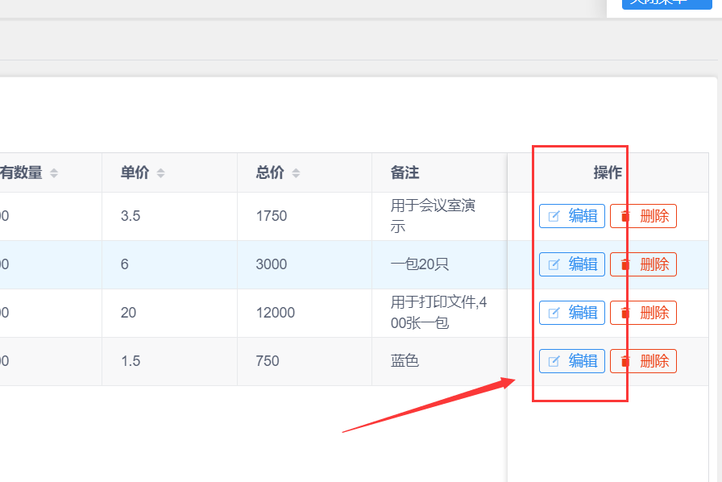Viewport: 722px width, 482px height.
Task: Click the remark 用于打印文件,400张一包
Action: pyautogui.click(x=439, y=313)
